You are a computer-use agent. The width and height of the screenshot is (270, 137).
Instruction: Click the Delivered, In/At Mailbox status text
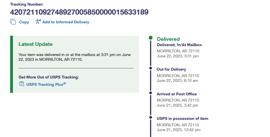pos(179,45)
